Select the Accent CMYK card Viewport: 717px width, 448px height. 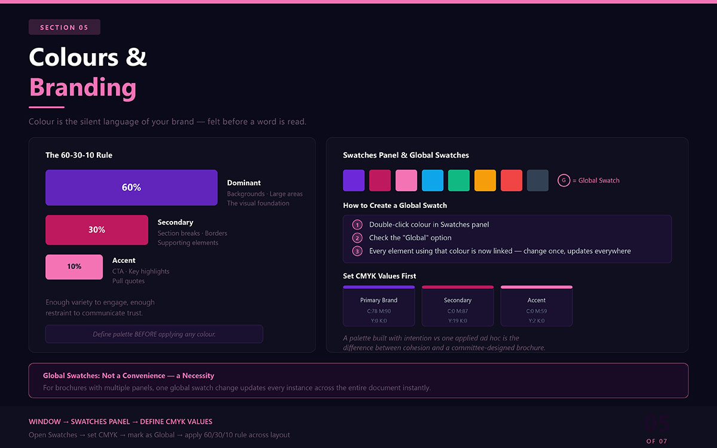[x=537, y=306]
